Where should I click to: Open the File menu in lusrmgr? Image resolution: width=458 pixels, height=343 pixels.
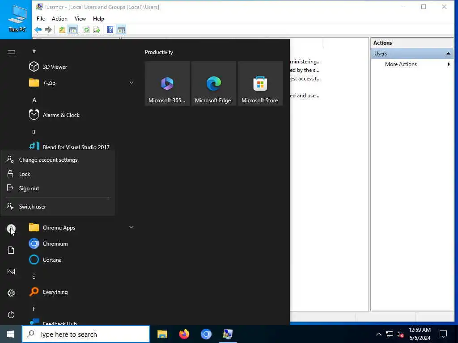(41, 19)
